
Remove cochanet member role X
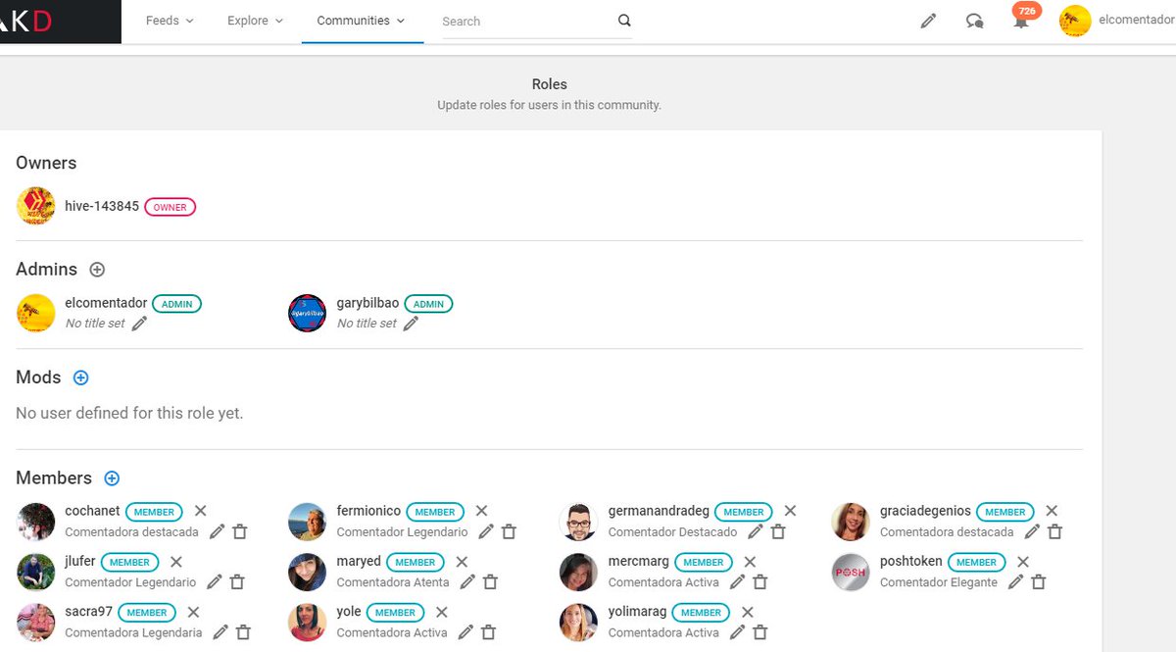[x=200, y=511]
